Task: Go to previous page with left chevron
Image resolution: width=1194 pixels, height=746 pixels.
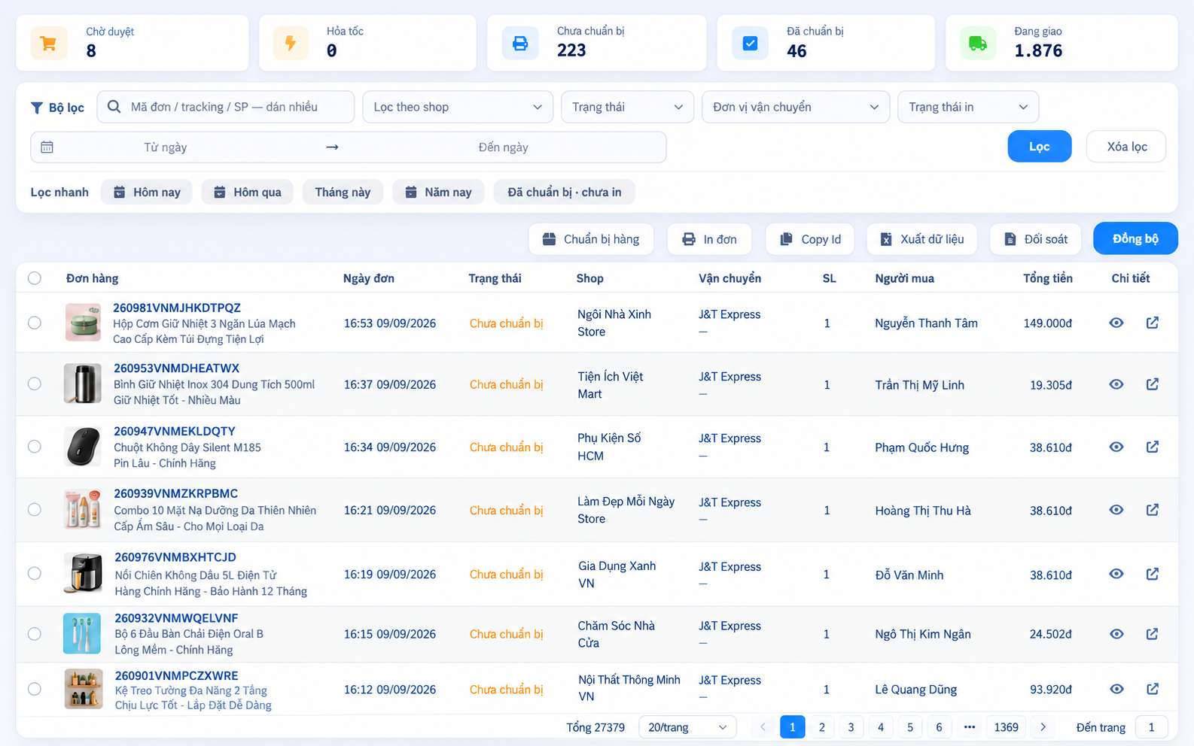Action: point(763,727)
